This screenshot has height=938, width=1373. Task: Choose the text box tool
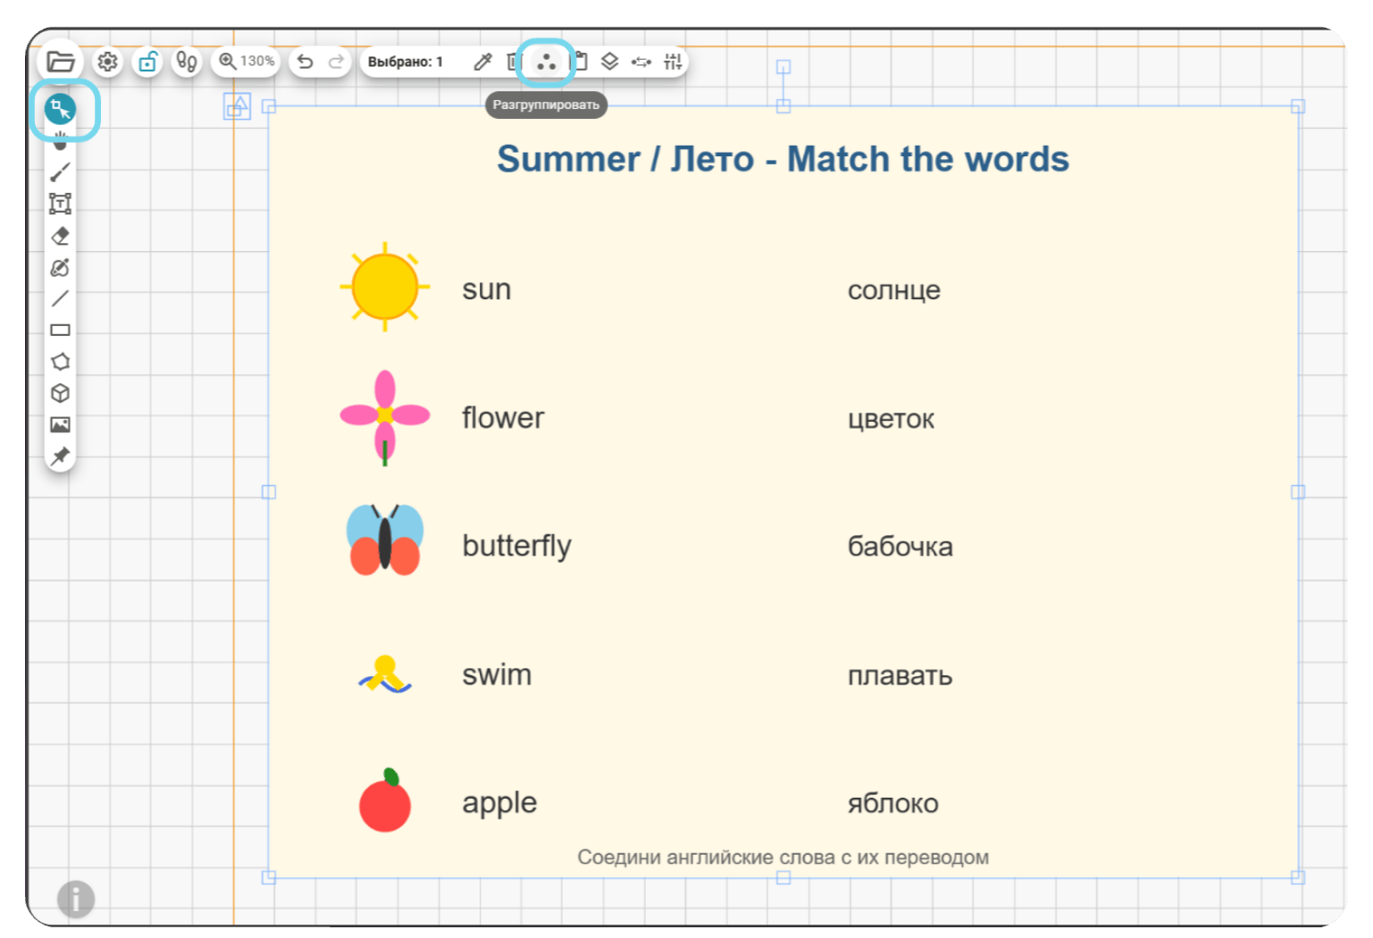(61, 204)
